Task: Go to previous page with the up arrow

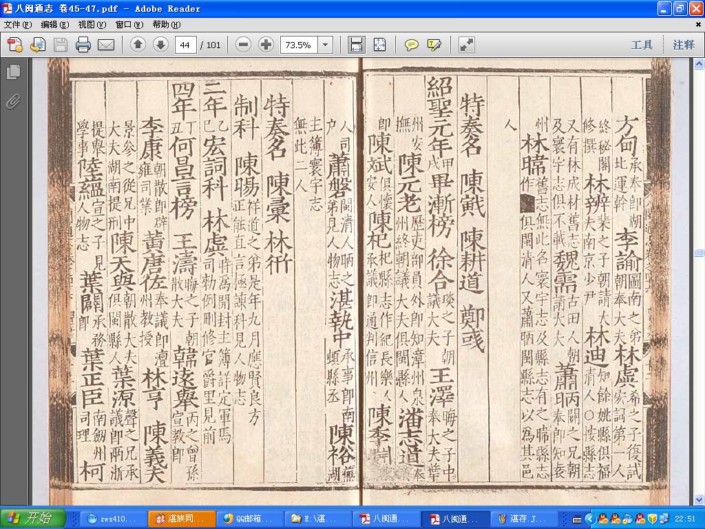Action: click(138, 45)
